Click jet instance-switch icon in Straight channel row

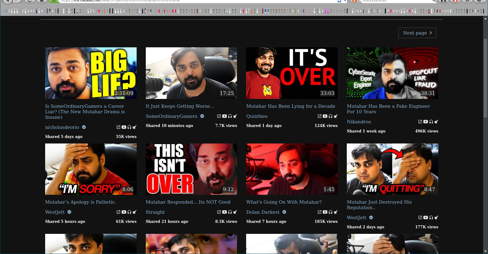click(235, 212)
